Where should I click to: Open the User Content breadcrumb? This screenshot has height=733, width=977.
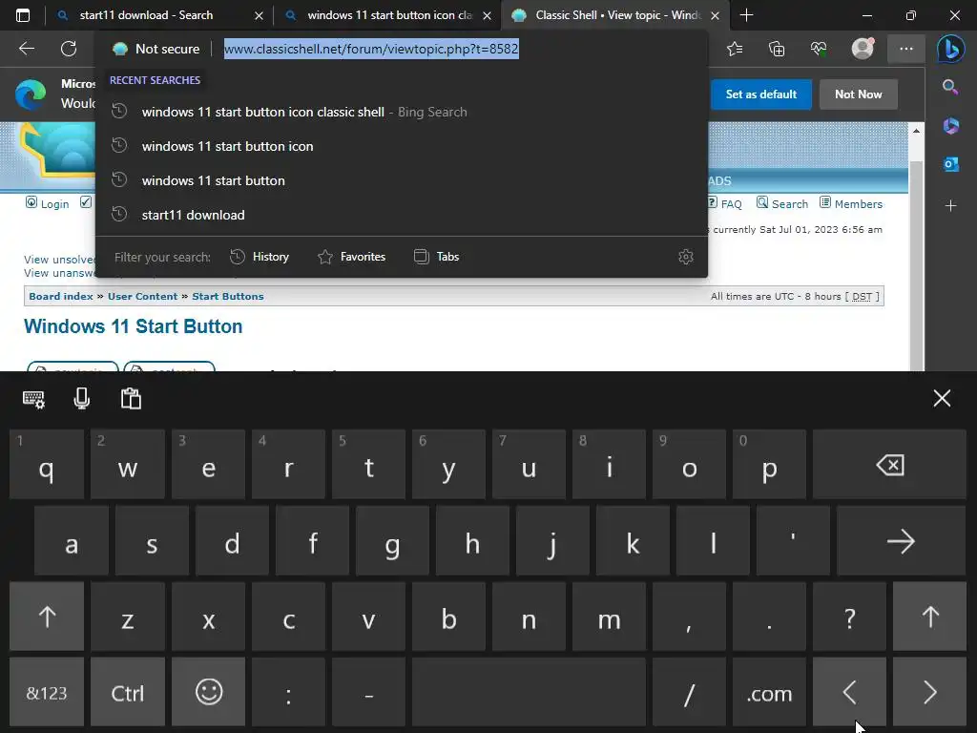pyautogui.click(x=142, y=296)
